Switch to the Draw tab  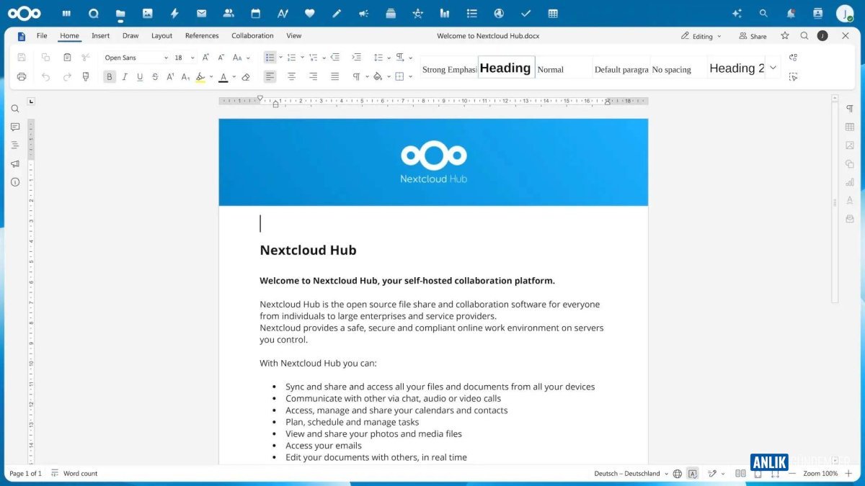pos(130,35)
